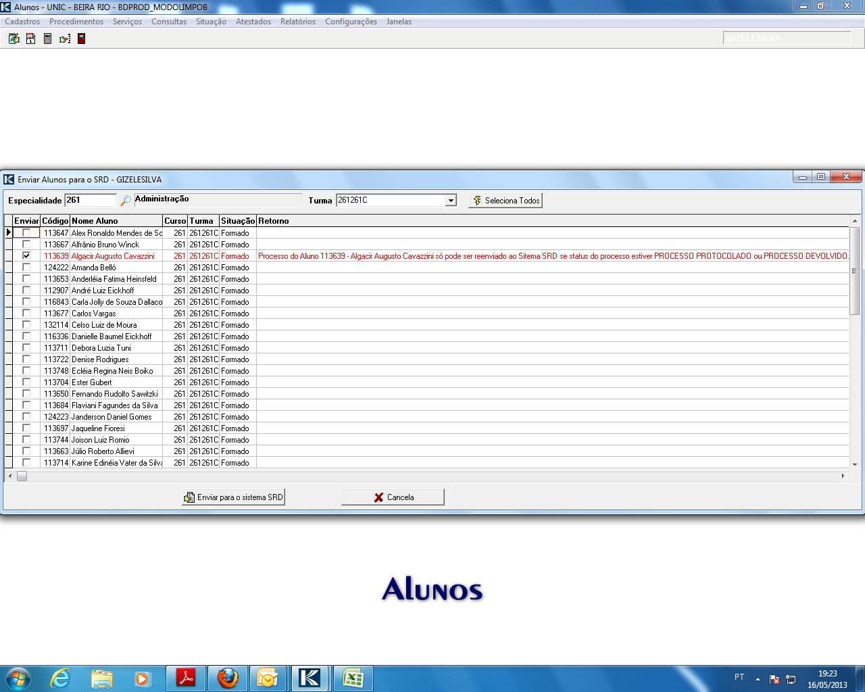The height and width of the screenshot is (692, 865).
Task: Open the media player taskbar icon
Action: click(142, 678)
